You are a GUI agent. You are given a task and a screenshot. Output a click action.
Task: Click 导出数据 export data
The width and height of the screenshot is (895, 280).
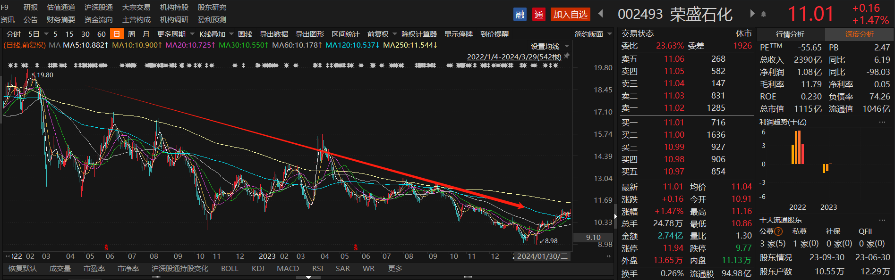(x=274, y=34)
